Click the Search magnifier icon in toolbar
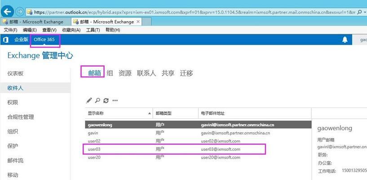 [x=97, y=100]
